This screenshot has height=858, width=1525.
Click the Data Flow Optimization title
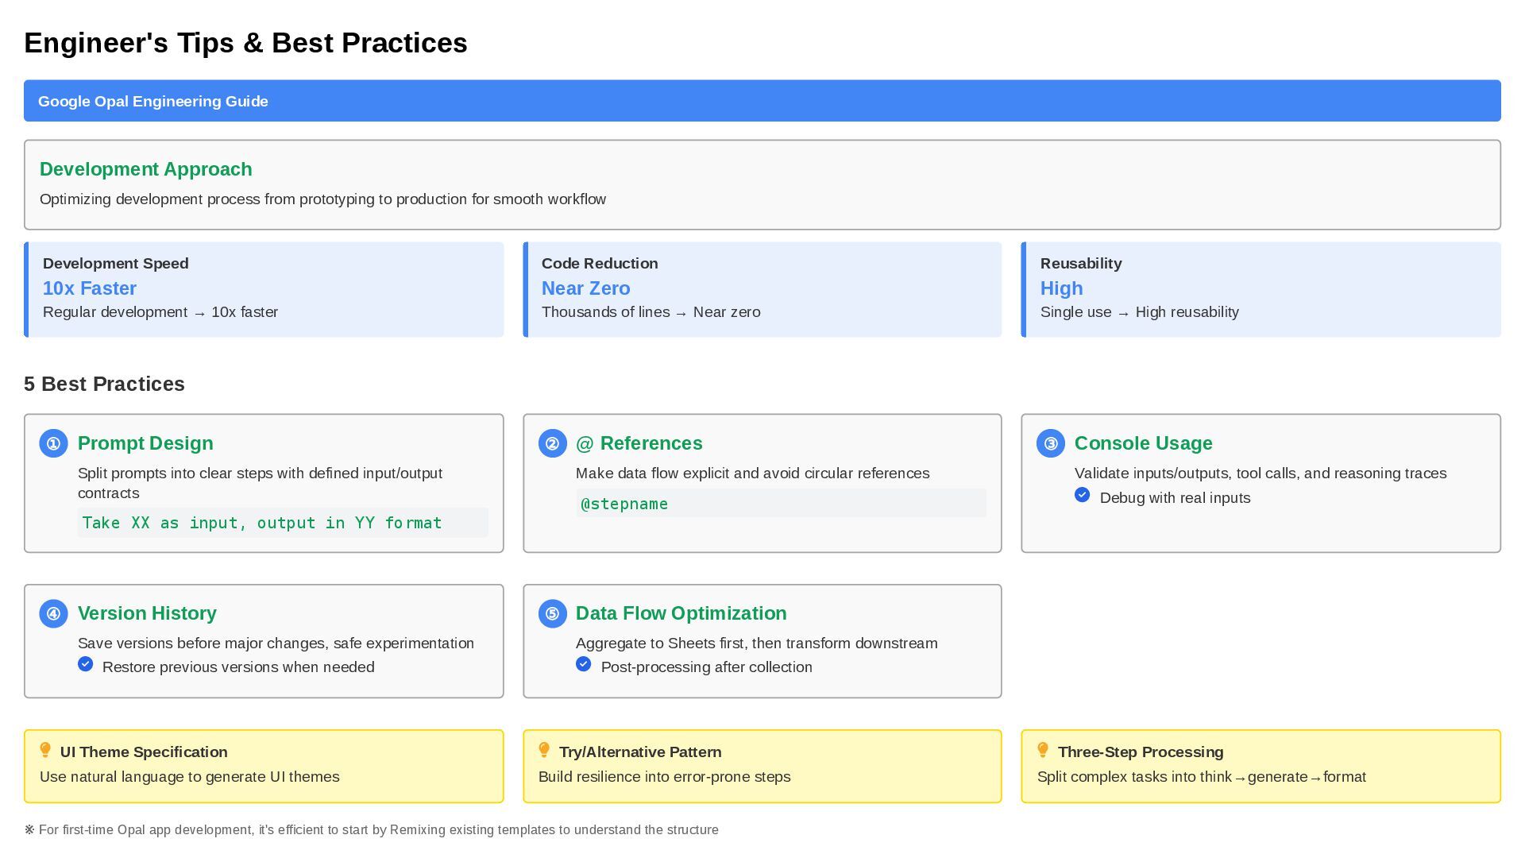pyautogui.click(x=681, y=613)
